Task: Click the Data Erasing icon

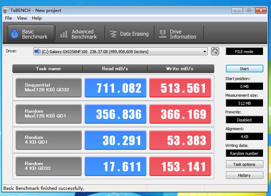Action: pos(113,34)
